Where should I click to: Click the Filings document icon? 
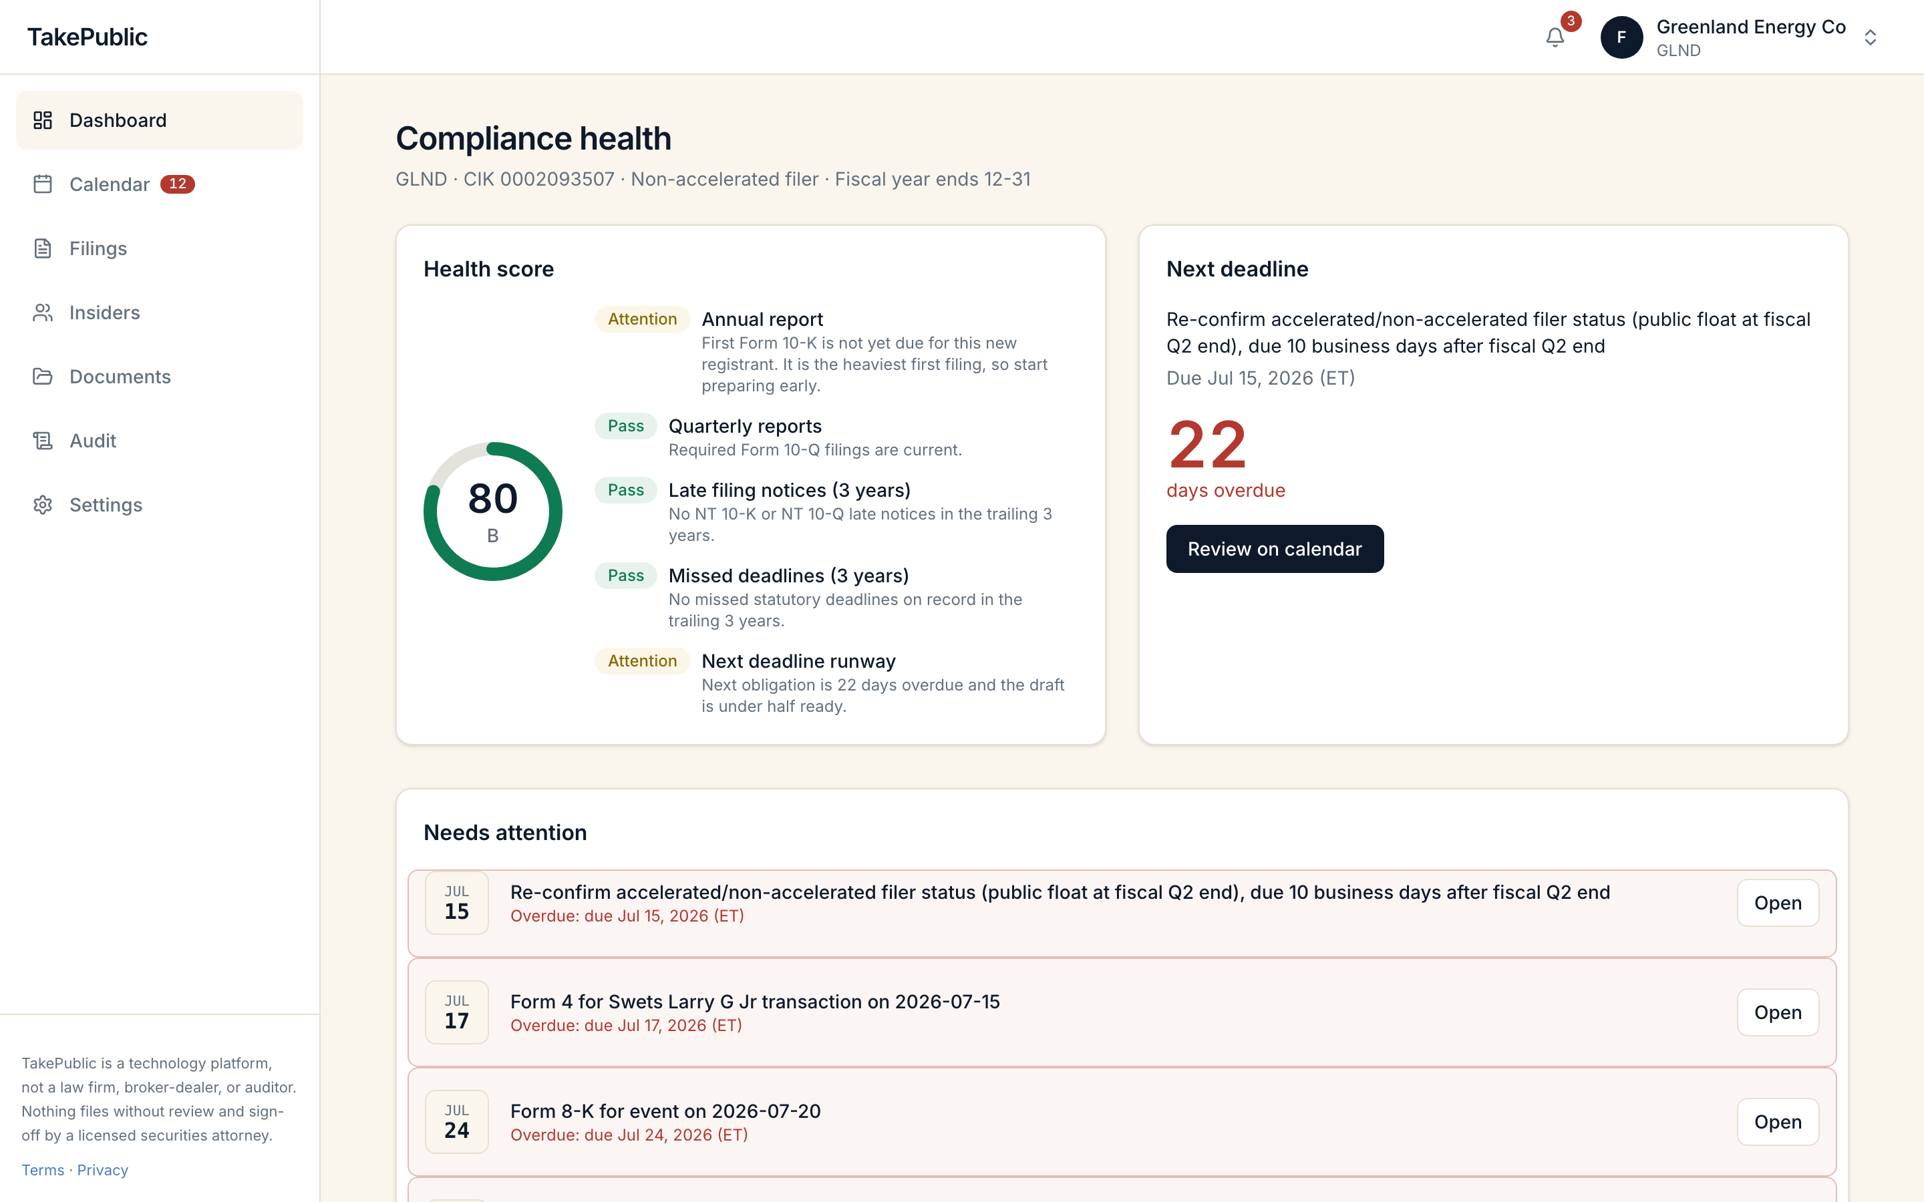coord(43,248)
